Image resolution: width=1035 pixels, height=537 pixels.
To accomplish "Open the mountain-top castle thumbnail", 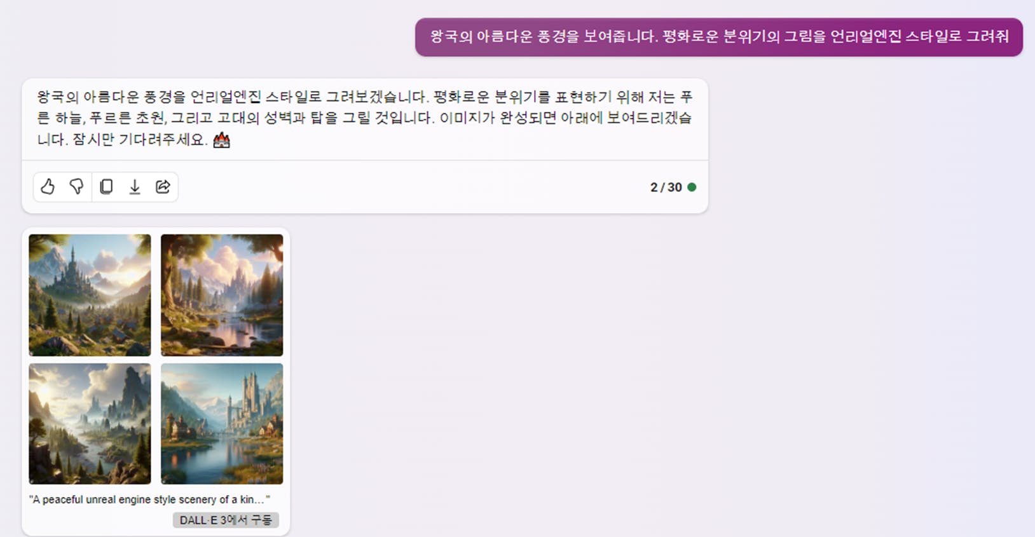I will point(90,295).
